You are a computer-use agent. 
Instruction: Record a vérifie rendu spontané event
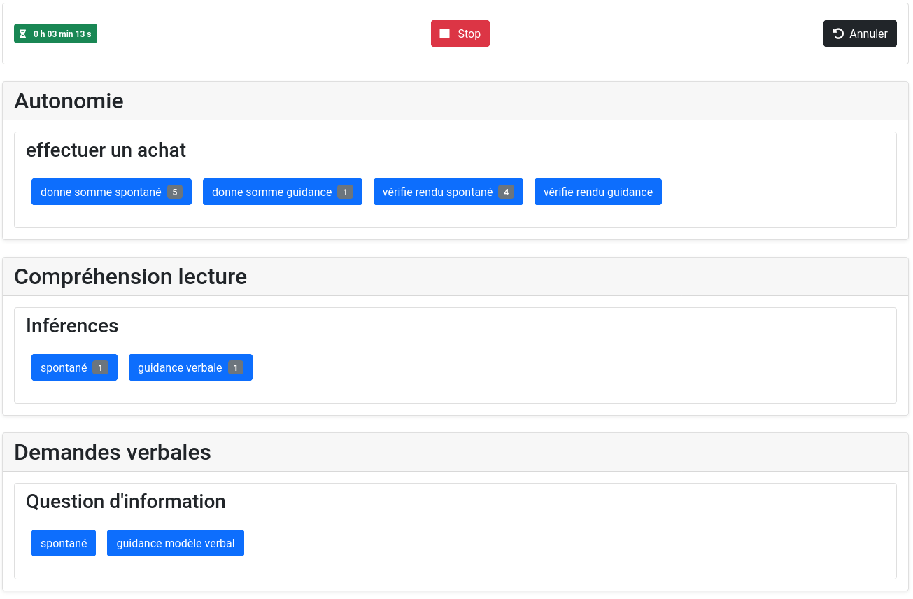pyautogui.click(x=448, y=192)
